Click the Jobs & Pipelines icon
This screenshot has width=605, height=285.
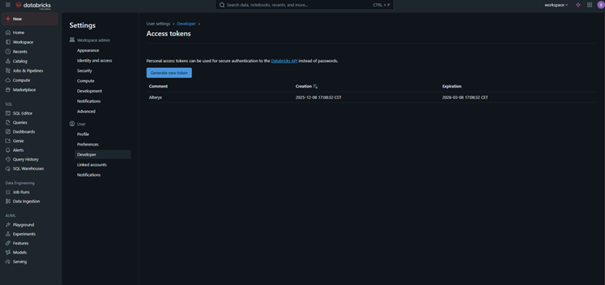coord(8,71)
